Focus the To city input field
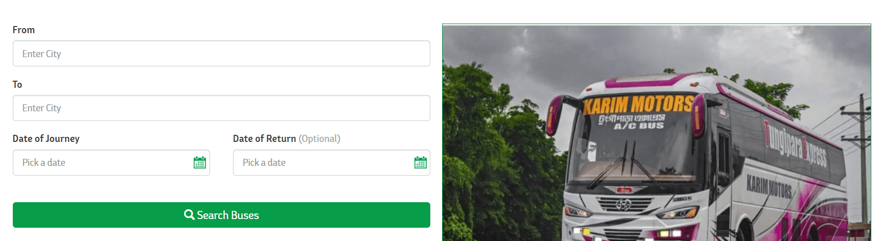Image resolution: width=879 pixels, height=241 pixels. [221, 108]
